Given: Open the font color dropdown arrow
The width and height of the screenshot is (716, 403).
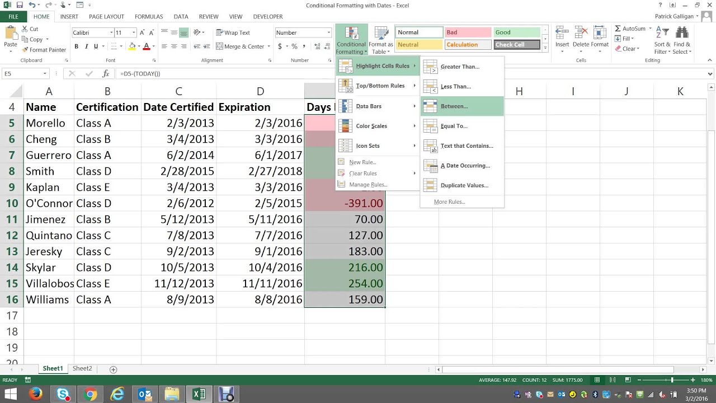Looking at the screenshot, I should click(x=153, y=46).
